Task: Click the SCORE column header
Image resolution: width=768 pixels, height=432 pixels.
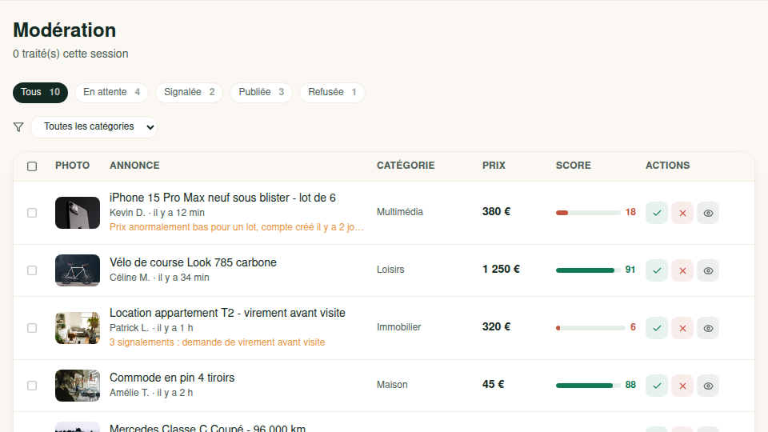Action: [573, 166]
